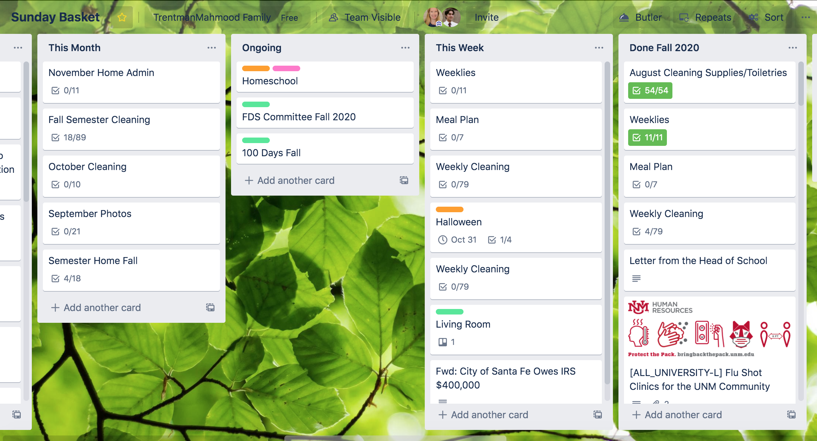Click Invite button to add members
The image size is (817, 441).
tap(486, 17)
